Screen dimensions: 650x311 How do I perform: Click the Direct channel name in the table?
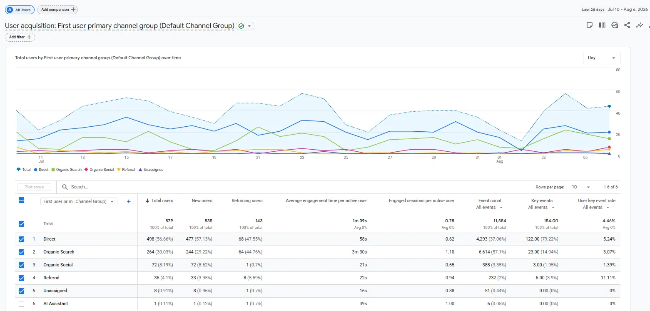(x=50, y=239)
